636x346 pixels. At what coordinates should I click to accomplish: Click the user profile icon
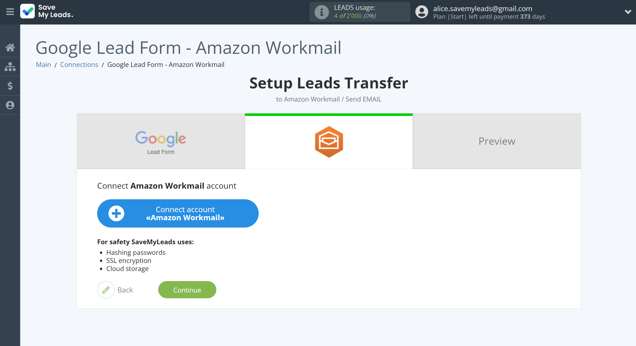(421, 12)
